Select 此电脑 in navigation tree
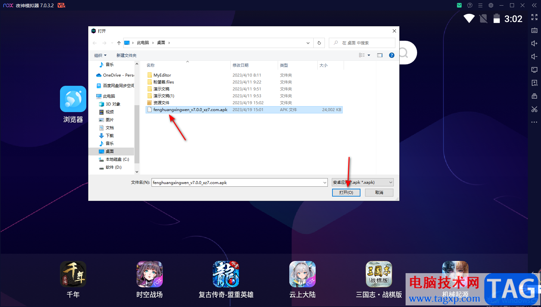541x307 pixels. [x=106, y=96]
